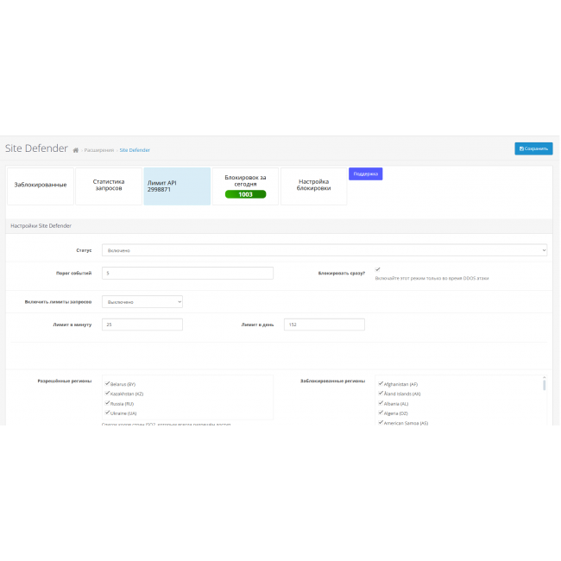Click the green 1003 blocks badge

pos(245,194)
